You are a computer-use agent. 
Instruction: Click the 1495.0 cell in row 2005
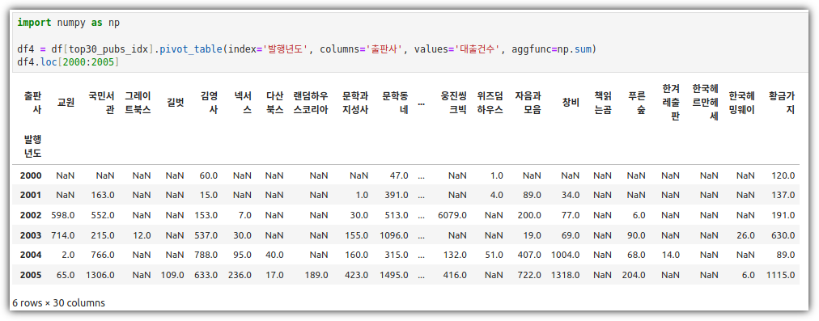pyautogui.click(x=394, y=275)
